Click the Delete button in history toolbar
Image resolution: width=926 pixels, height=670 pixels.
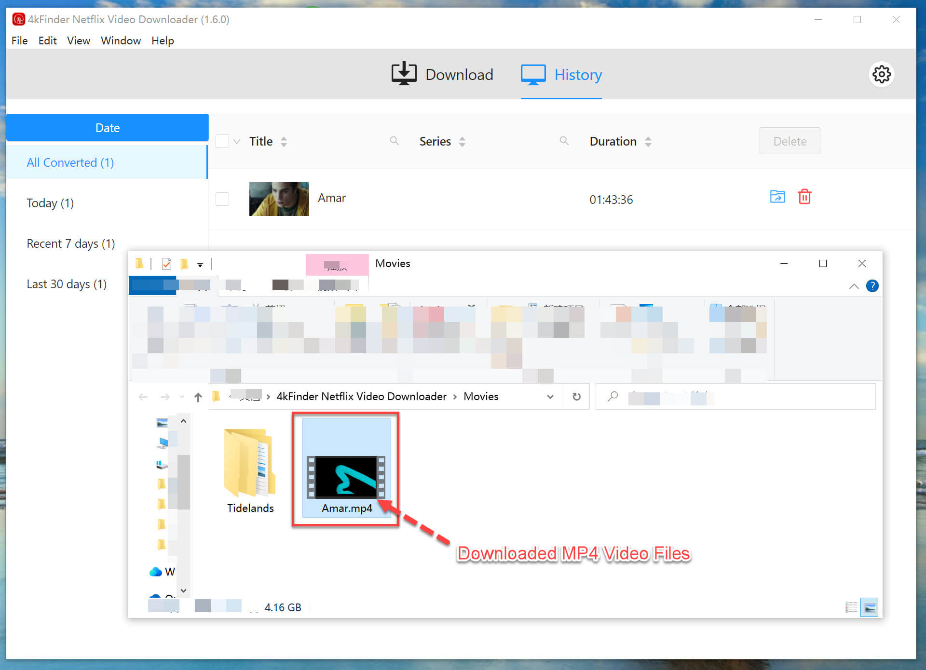coord(790,141)
